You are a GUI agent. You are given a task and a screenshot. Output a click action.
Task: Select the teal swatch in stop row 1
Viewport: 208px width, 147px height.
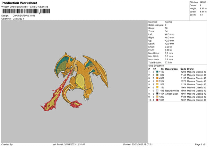pyautogui.click(x=157, y=72)
